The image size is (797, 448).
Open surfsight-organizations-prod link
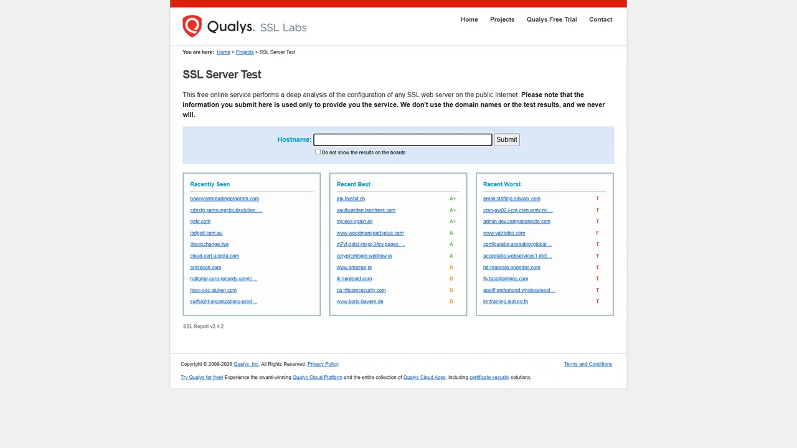pos(224,302)
